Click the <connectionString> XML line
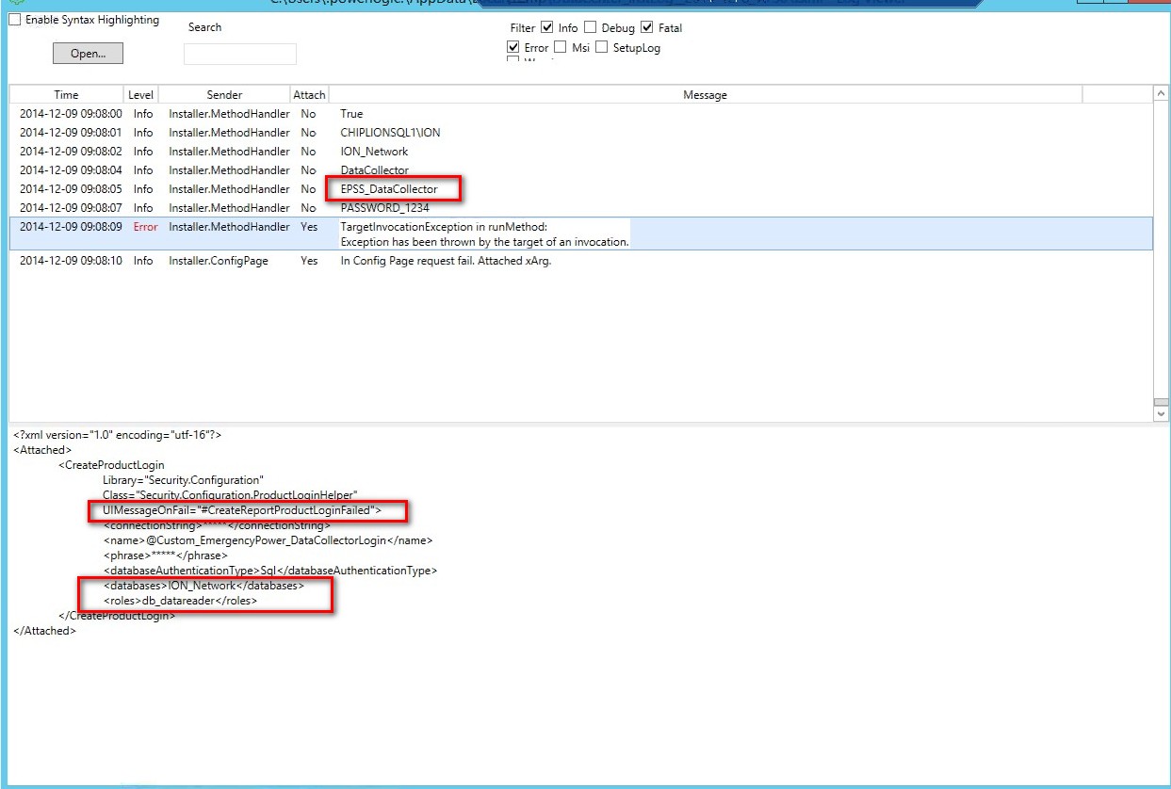 (x=217, y=525)
